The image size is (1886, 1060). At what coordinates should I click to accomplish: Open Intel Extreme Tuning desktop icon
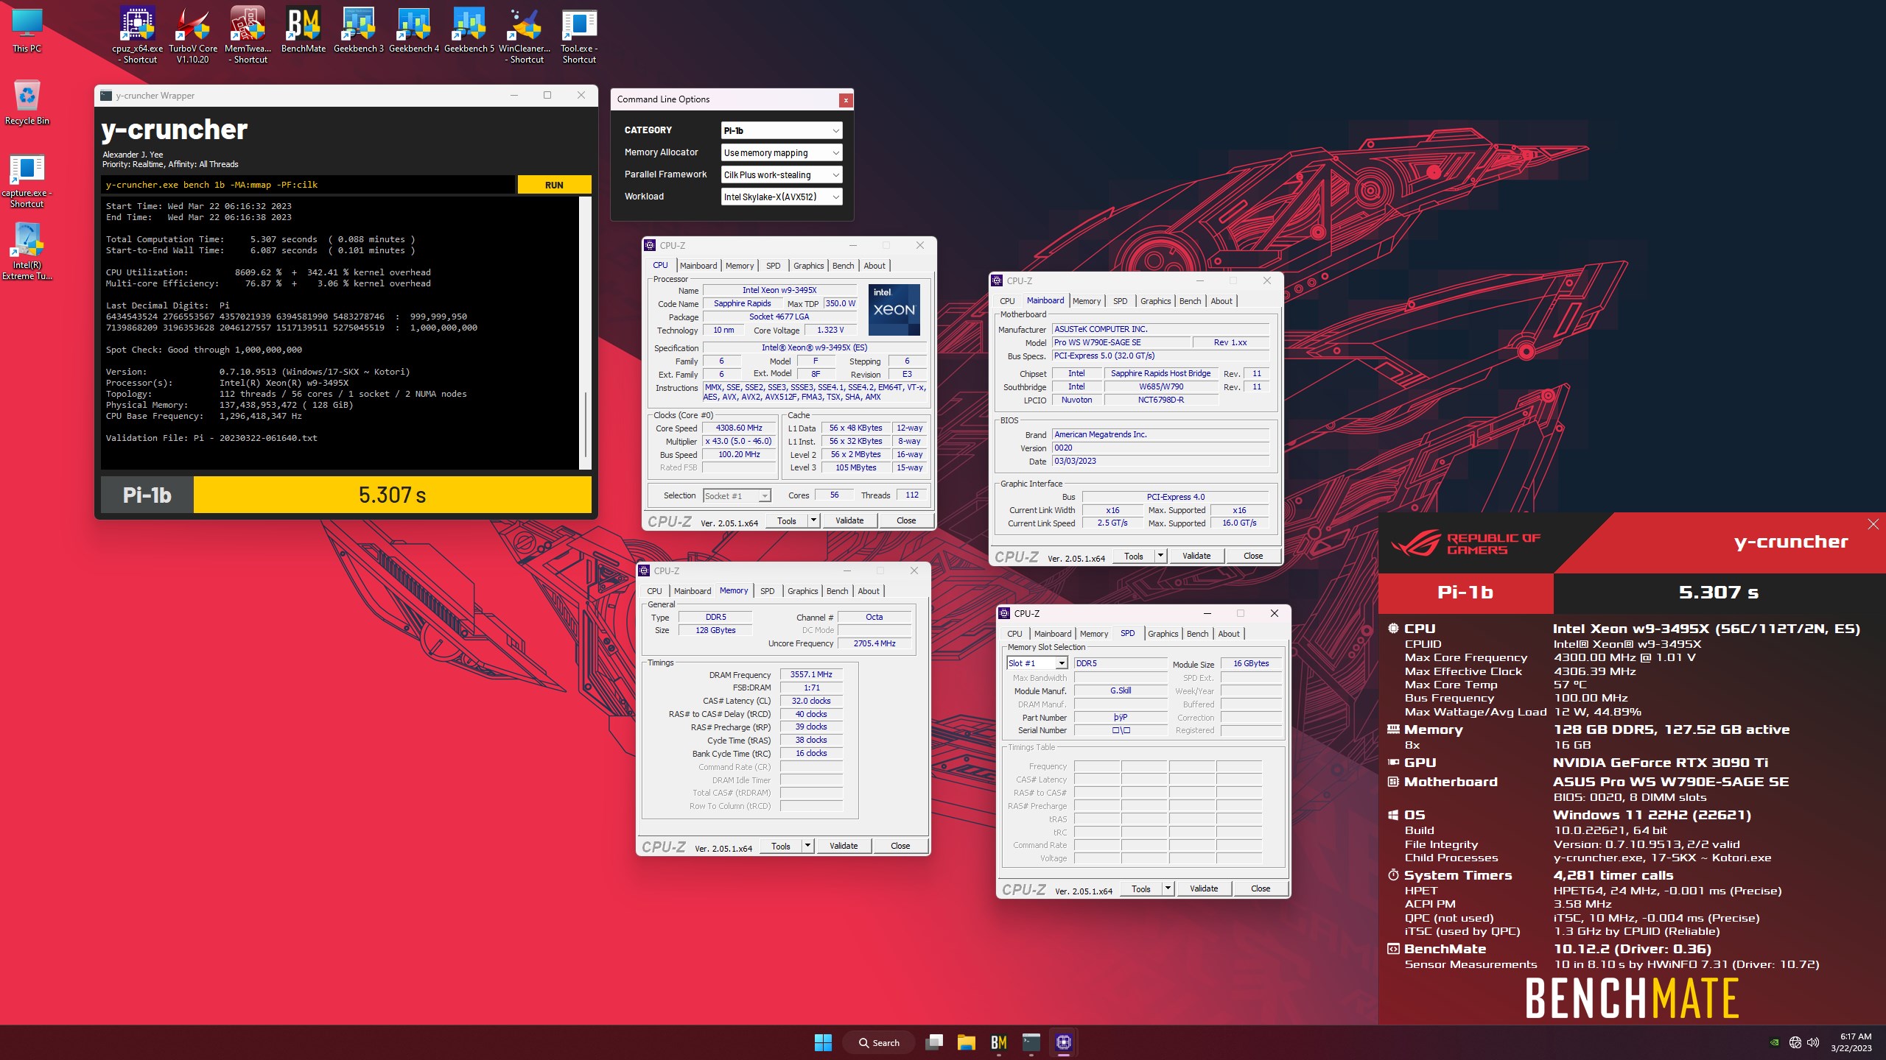pyautogui.click(x=27, y=252)
